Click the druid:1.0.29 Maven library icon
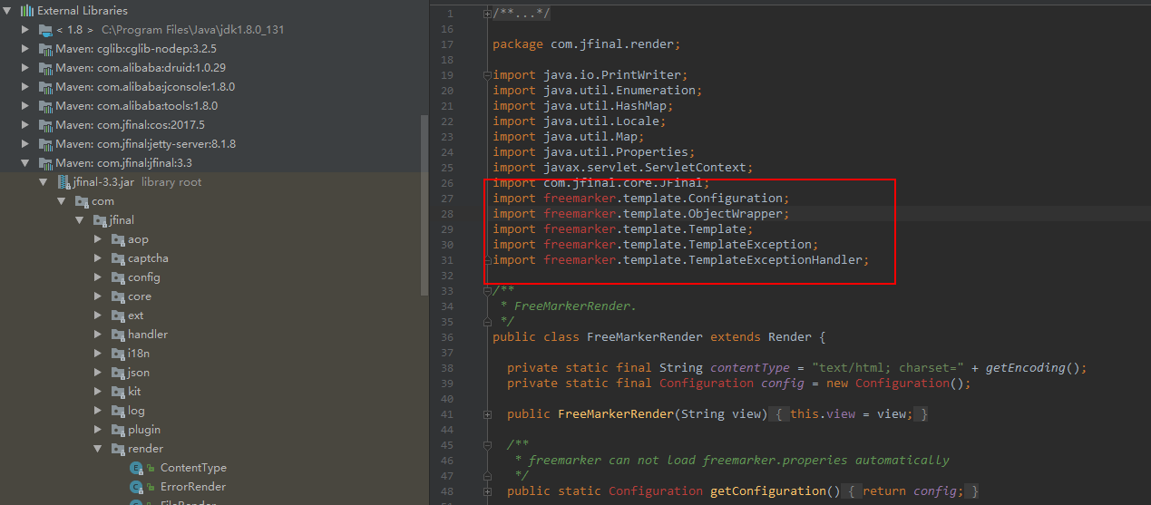The width and height of the screenshot is (1151, 505). pos(45,68)
